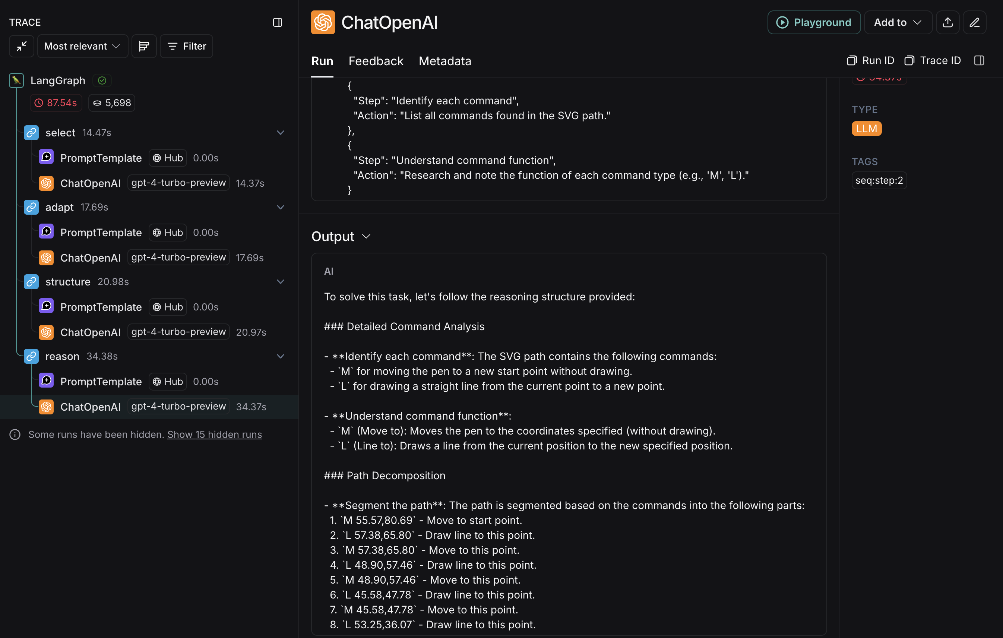Click the info icon beside hidden runs notice
The image size is (1003, 638).
(x=15, y=435)
